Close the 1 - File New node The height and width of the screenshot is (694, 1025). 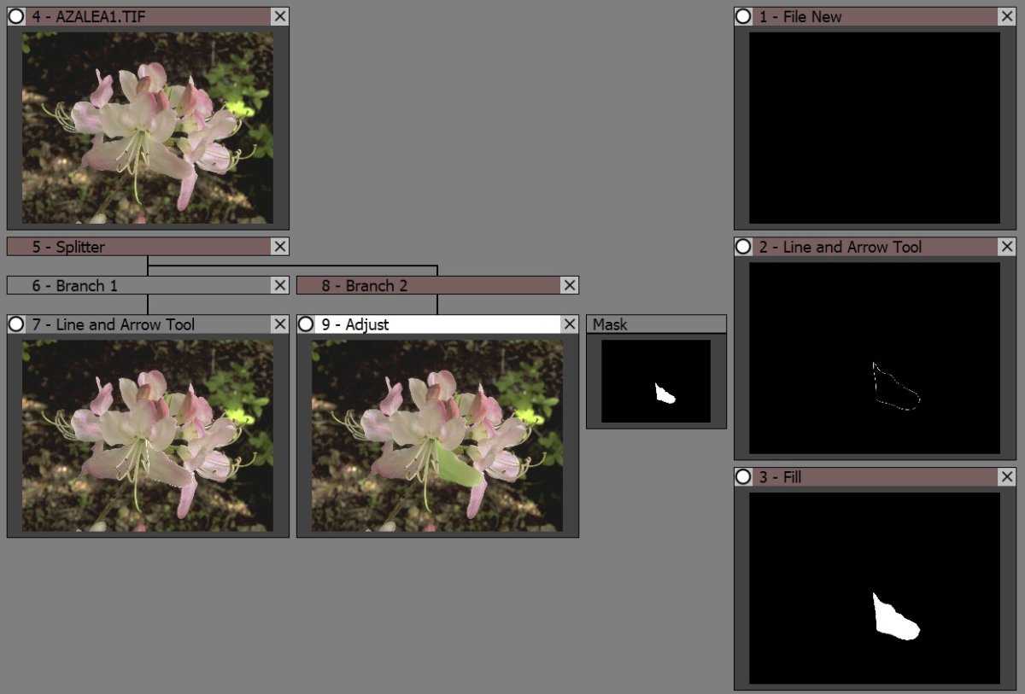[1007, 16]
